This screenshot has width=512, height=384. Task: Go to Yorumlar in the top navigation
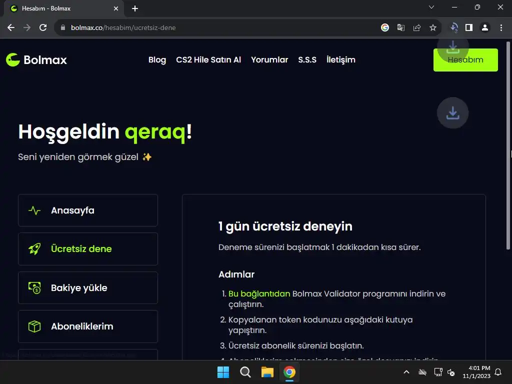click(269, 60)
